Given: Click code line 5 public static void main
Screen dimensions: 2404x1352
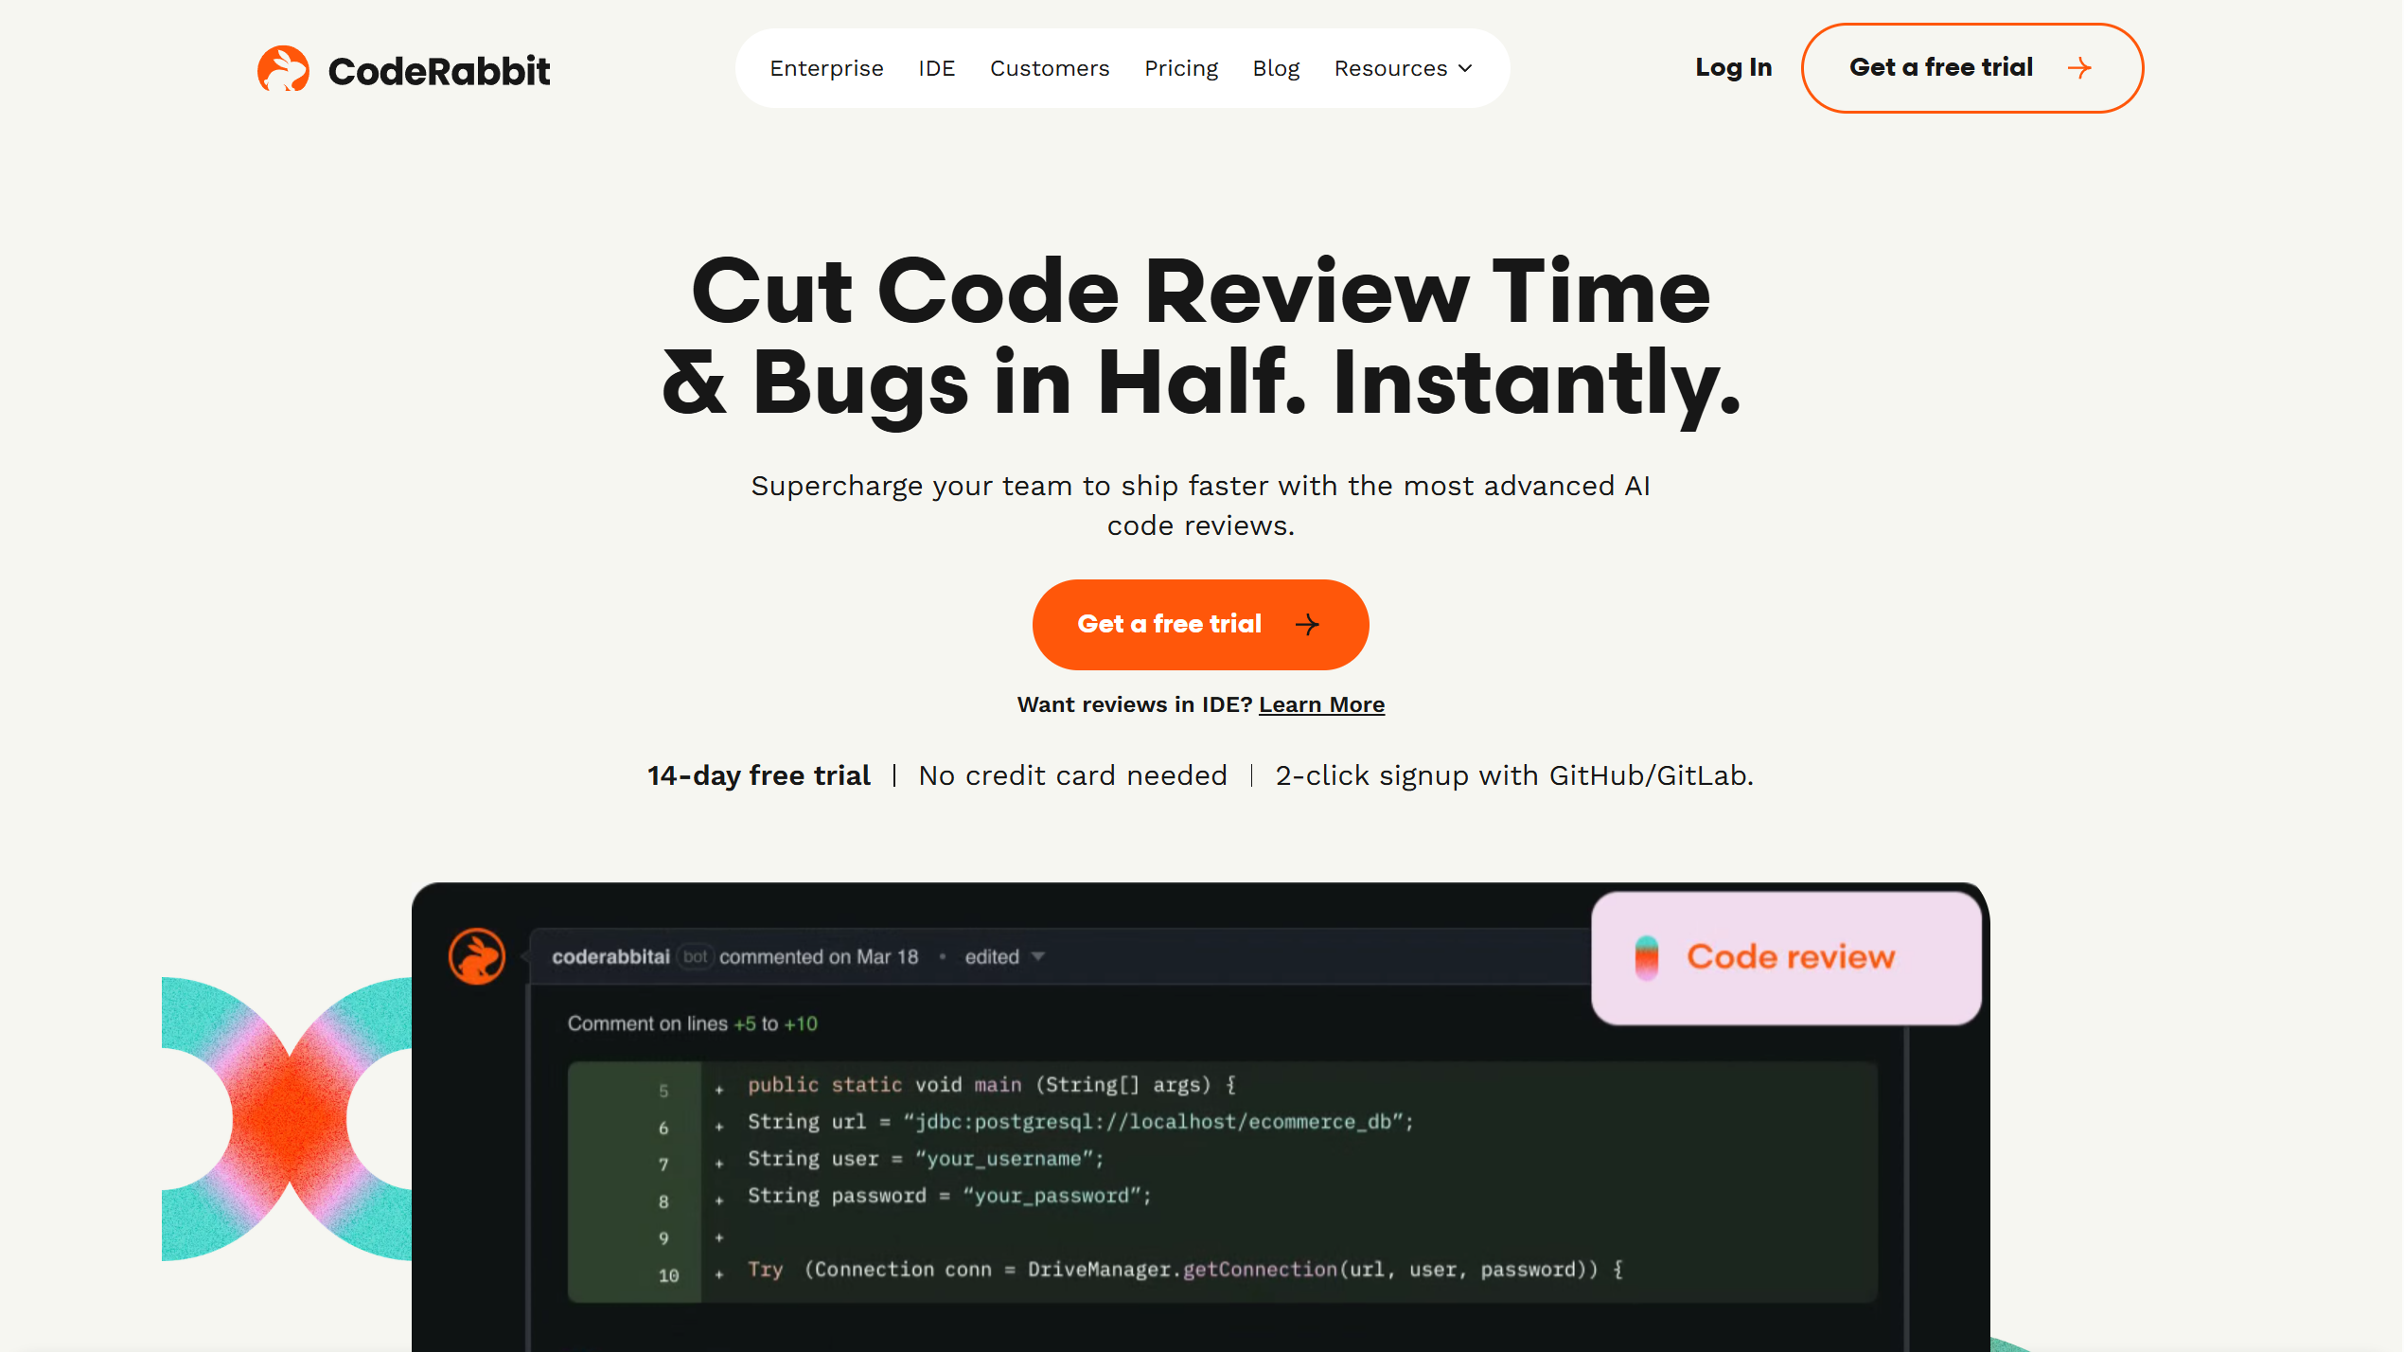Looking at the screenshot, I should [992, 1085].
